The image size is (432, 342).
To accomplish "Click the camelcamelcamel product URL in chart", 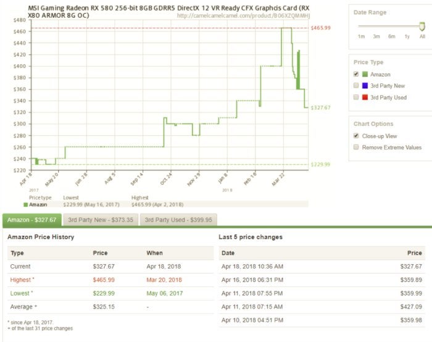I will coord(243,15).
